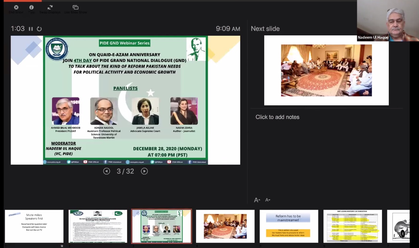Screen dimensions: 419x248
Task: Click the clock reading '9:09 AM'
Action: coord(228,29)
